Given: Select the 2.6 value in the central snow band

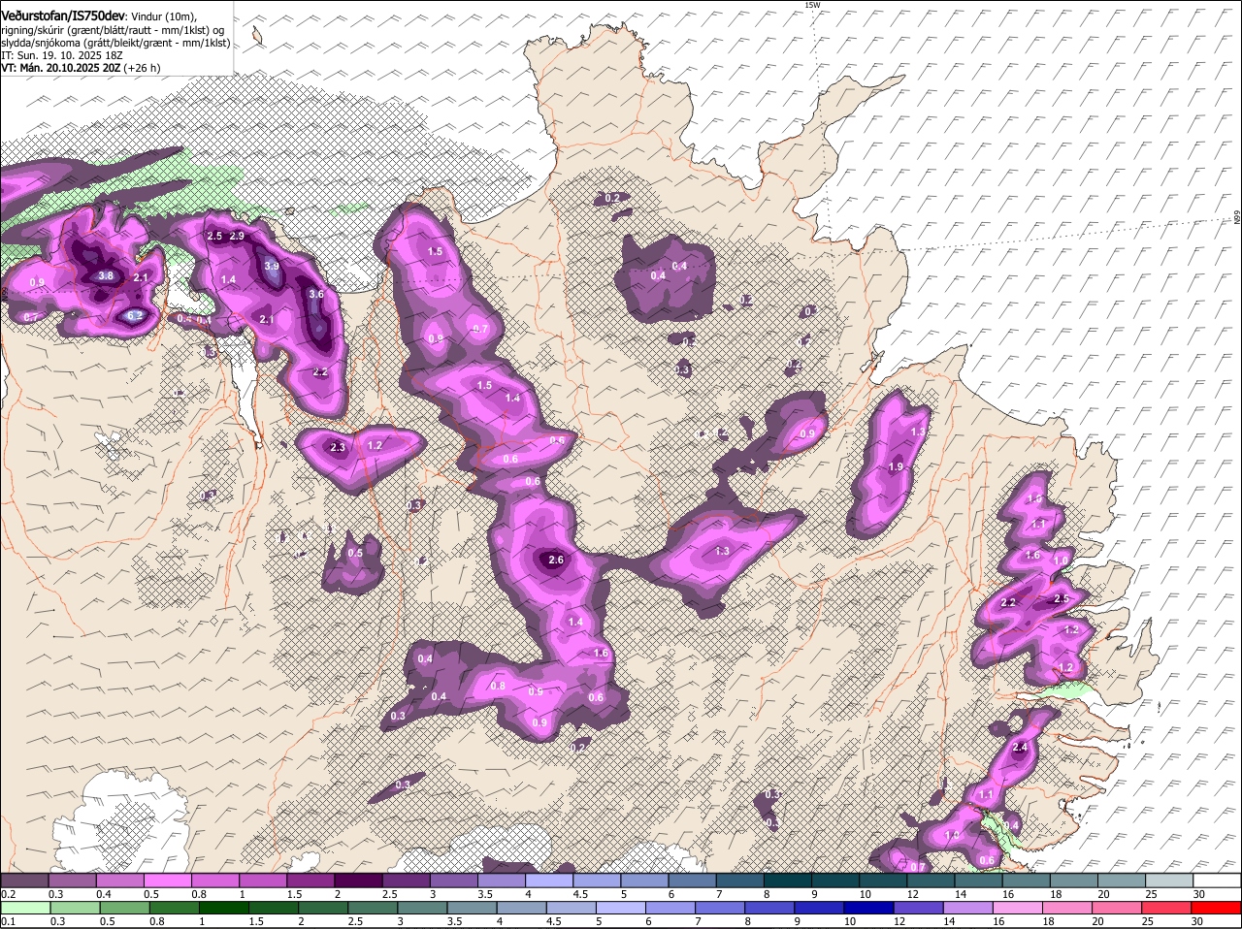Looking at the screenshot, I should click(x=556, y=561).
